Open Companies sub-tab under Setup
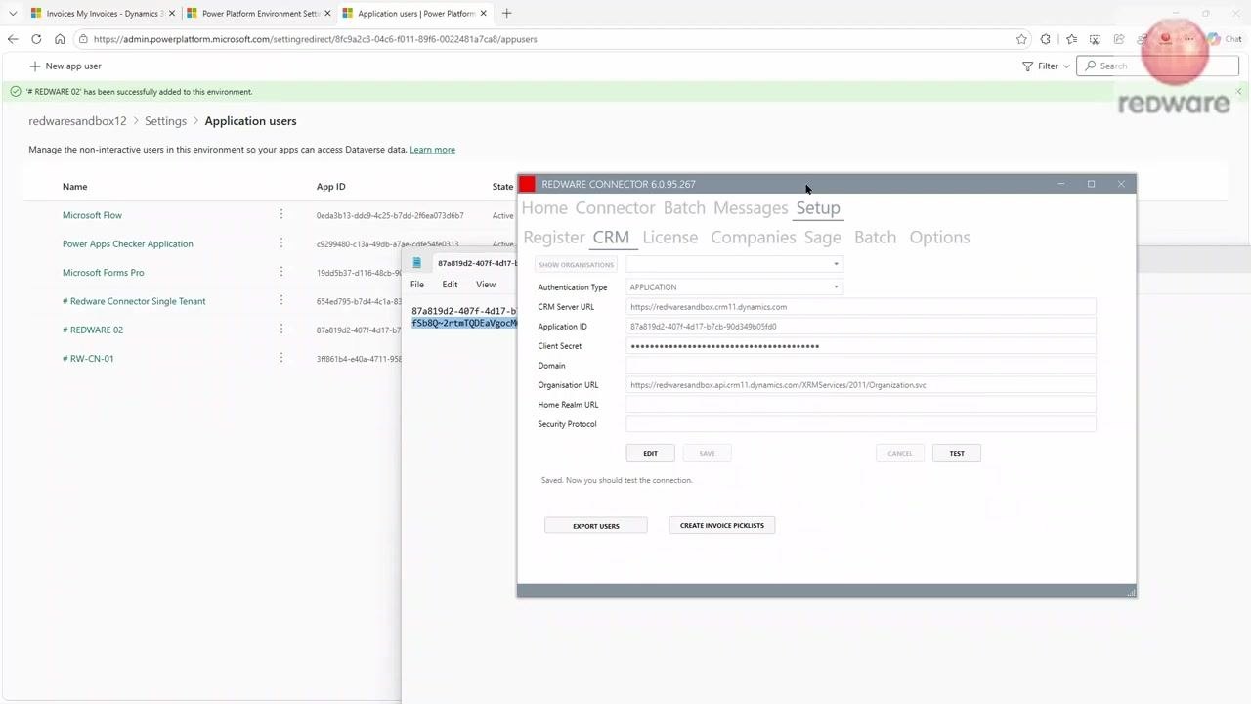 [754, 238]
